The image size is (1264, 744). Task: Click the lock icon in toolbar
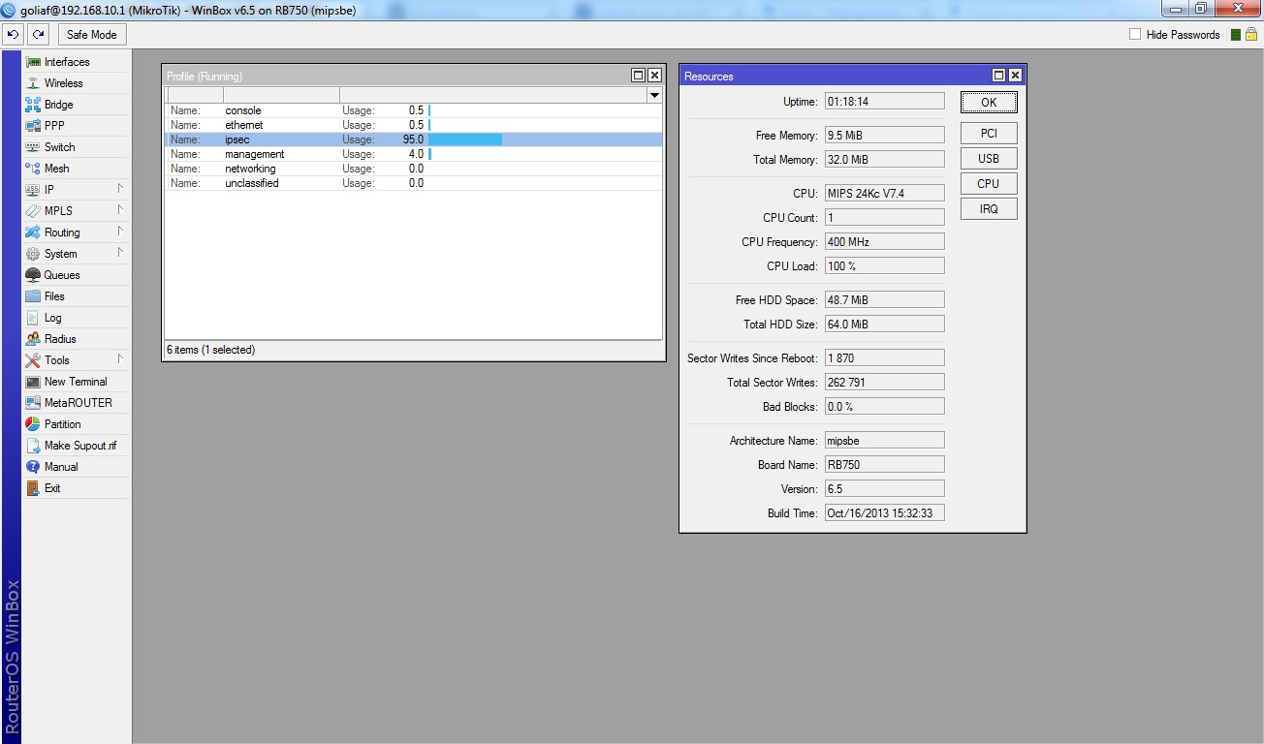[1251, 35]
